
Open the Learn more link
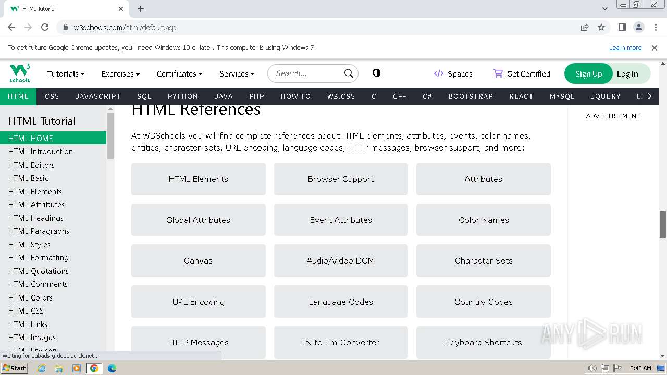tap(625, 47)
